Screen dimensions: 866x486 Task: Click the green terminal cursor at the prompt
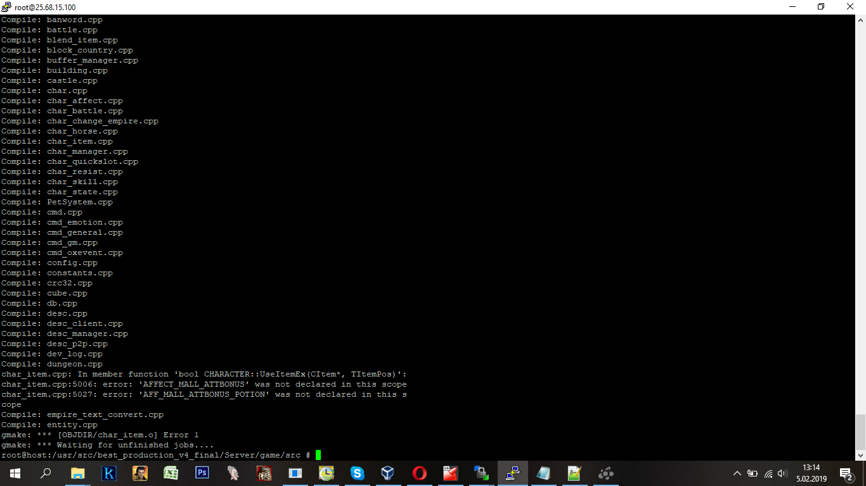click(x=318, y=455)
